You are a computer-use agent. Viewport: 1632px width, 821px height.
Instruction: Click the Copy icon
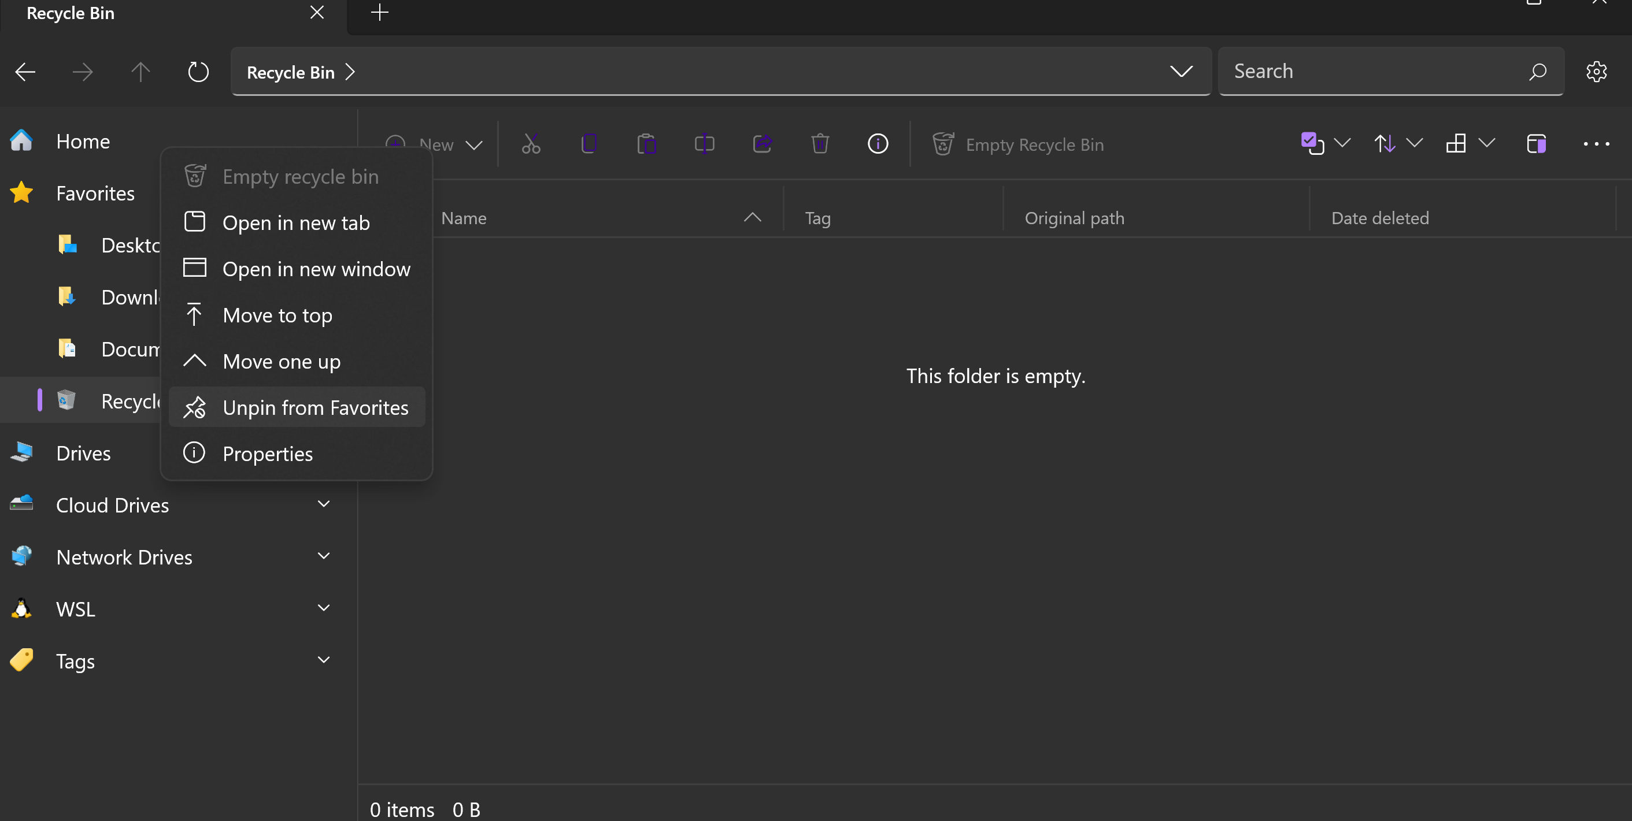589,144
